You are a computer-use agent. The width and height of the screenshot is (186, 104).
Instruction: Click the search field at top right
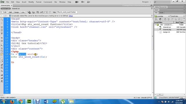pos(162,2)
